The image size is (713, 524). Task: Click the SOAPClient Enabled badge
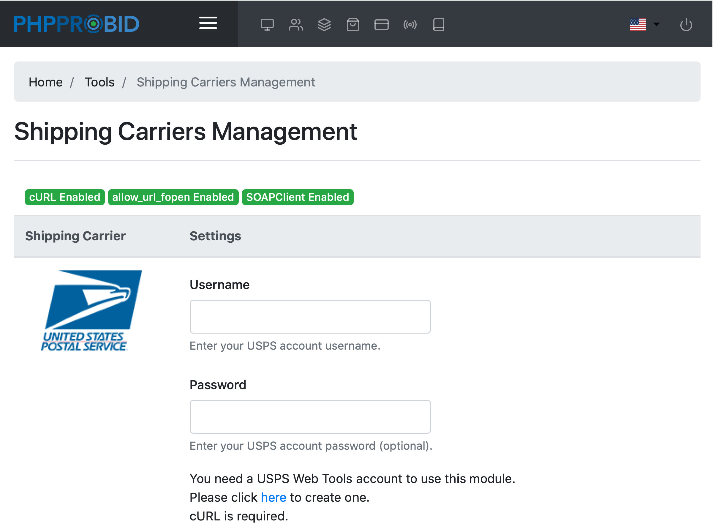297,197
